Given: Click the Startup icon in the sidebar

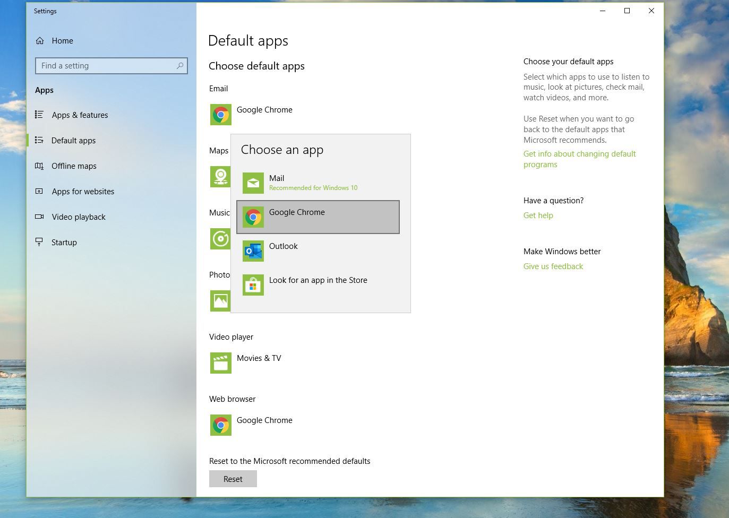Looking at the screenshot, I should 39,242.
